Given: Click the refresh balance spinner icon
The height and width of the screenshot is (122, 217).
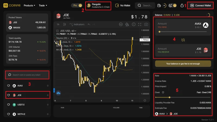Looking at the screenshot, I should click(208, 15).
